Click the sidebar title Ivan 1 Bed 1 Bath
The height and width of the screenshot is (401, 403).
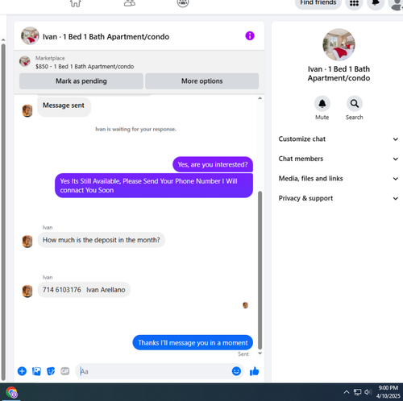point(339,73)
